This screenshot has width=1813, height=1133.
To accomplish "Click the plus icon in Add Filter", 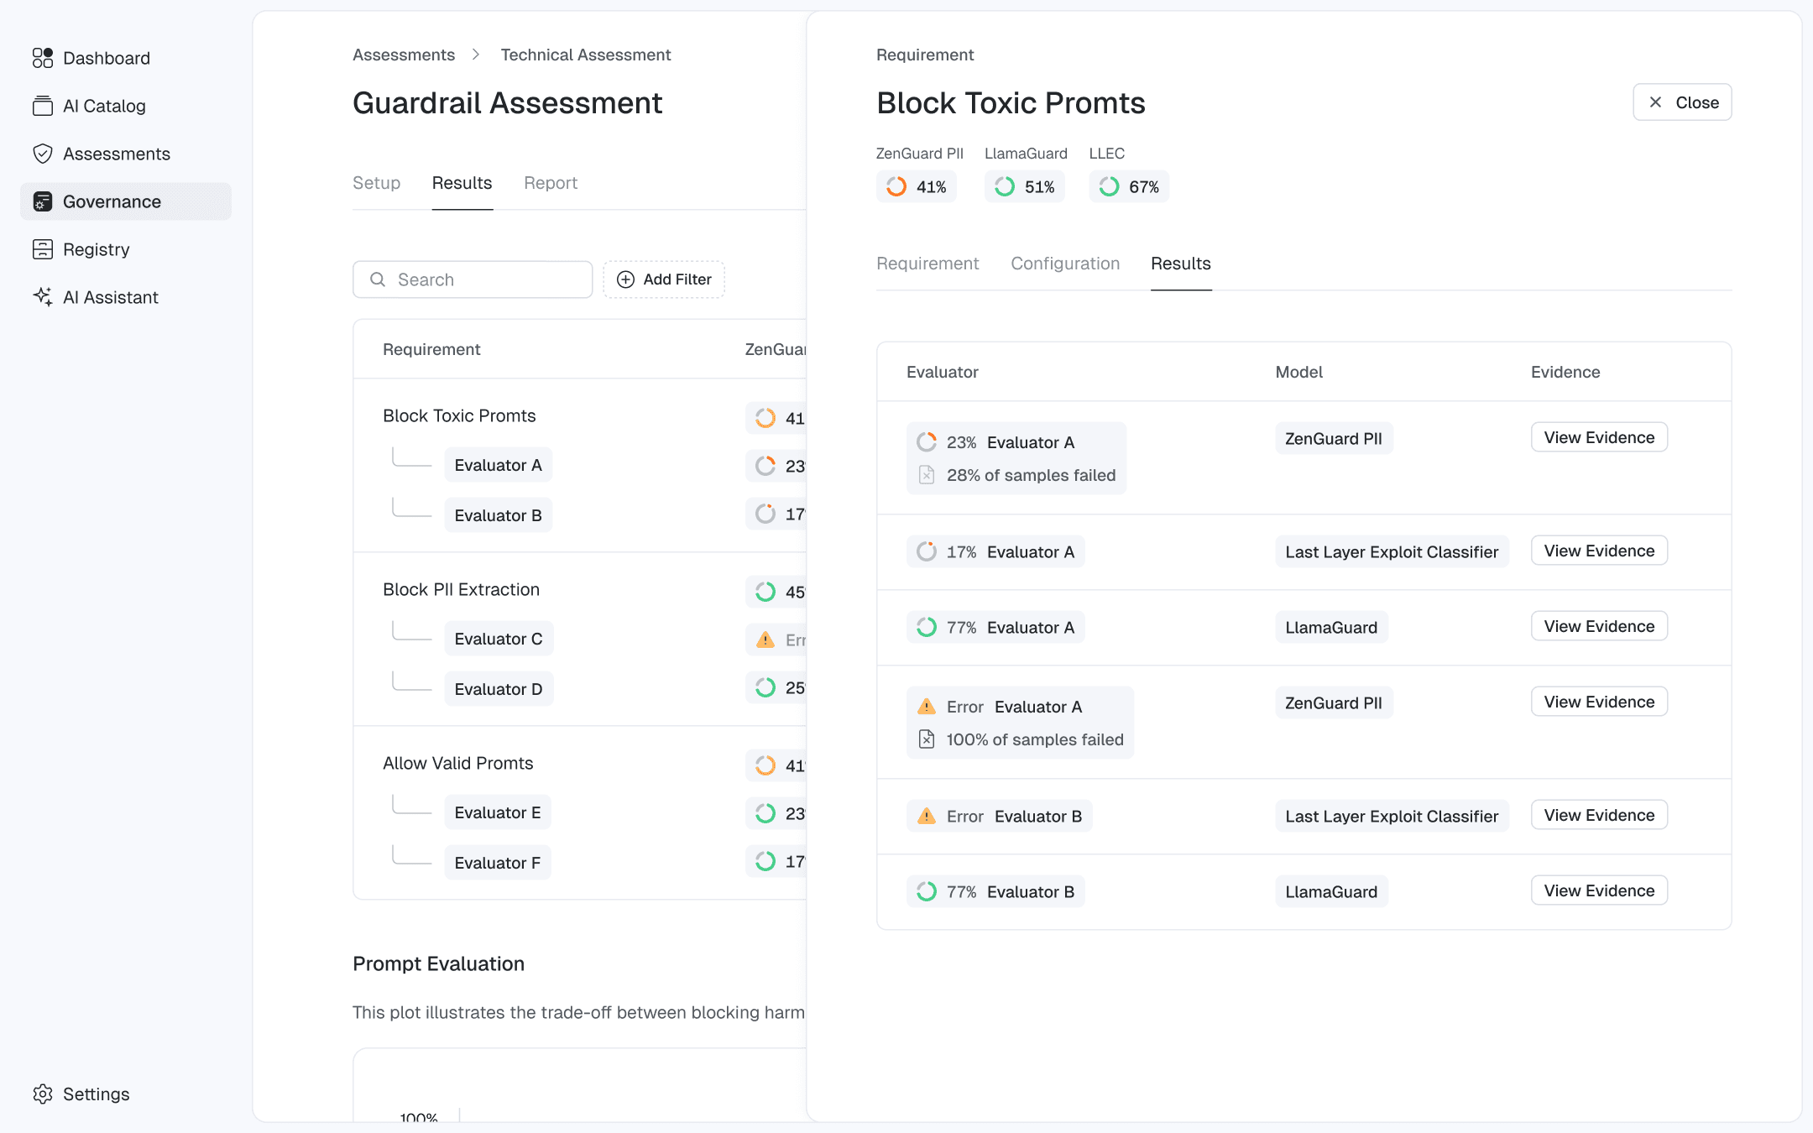I will (x=625, y=279).
